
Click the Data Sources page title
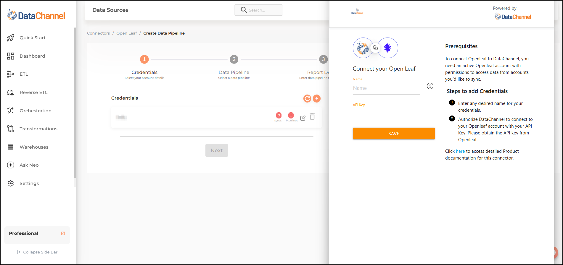tap(110, 10)
